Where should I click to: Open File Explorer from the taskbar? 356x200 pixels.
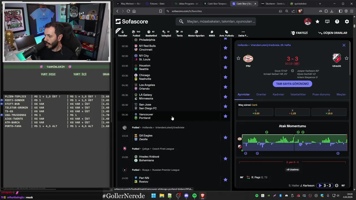pos(162,196)
